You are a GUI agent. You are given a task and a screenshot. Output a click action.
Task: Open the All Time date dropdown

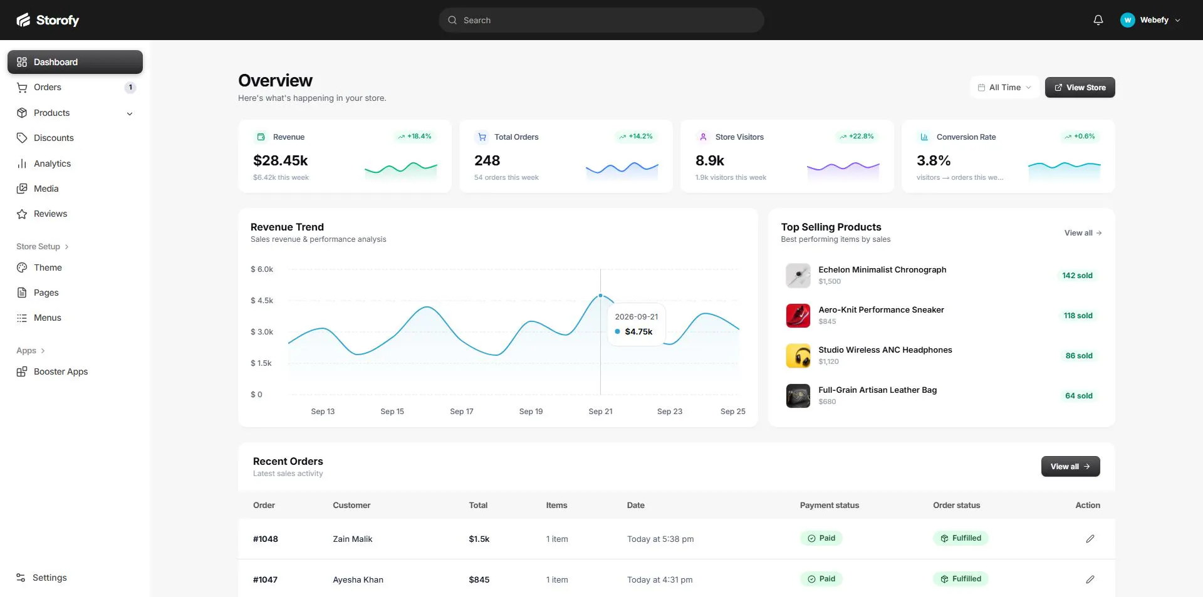tap(1004, 87)
